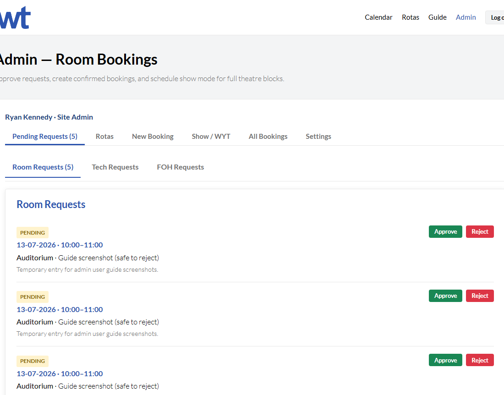Image resolution: width=504 pixels, height=395 pixels.
Task: Select the Room Requests (5) sub-tab
Action: [x=43, y=167]
